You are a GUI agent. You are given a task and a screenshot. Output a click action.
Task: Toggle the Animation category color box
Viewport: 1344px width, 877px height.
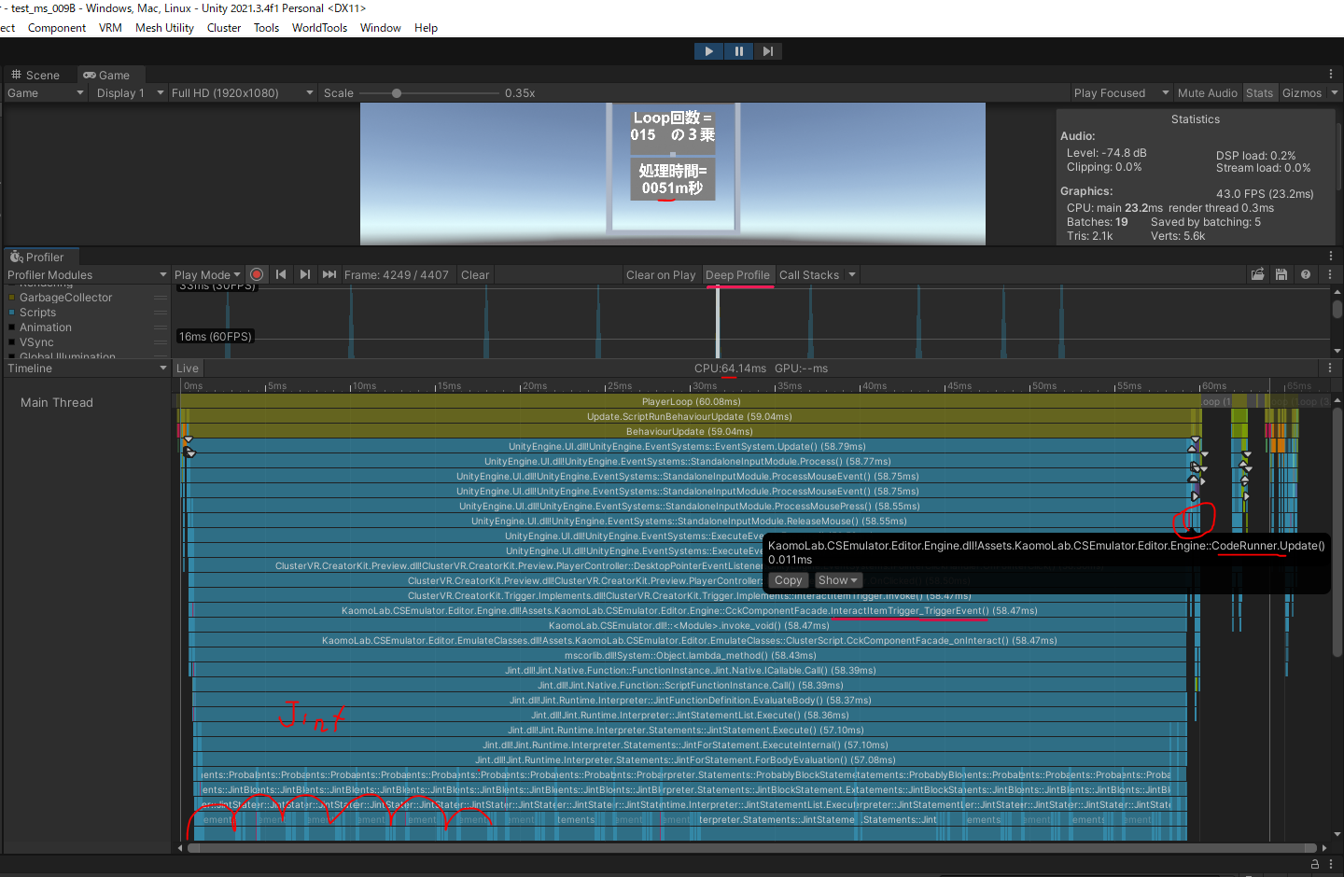(11, 327)
